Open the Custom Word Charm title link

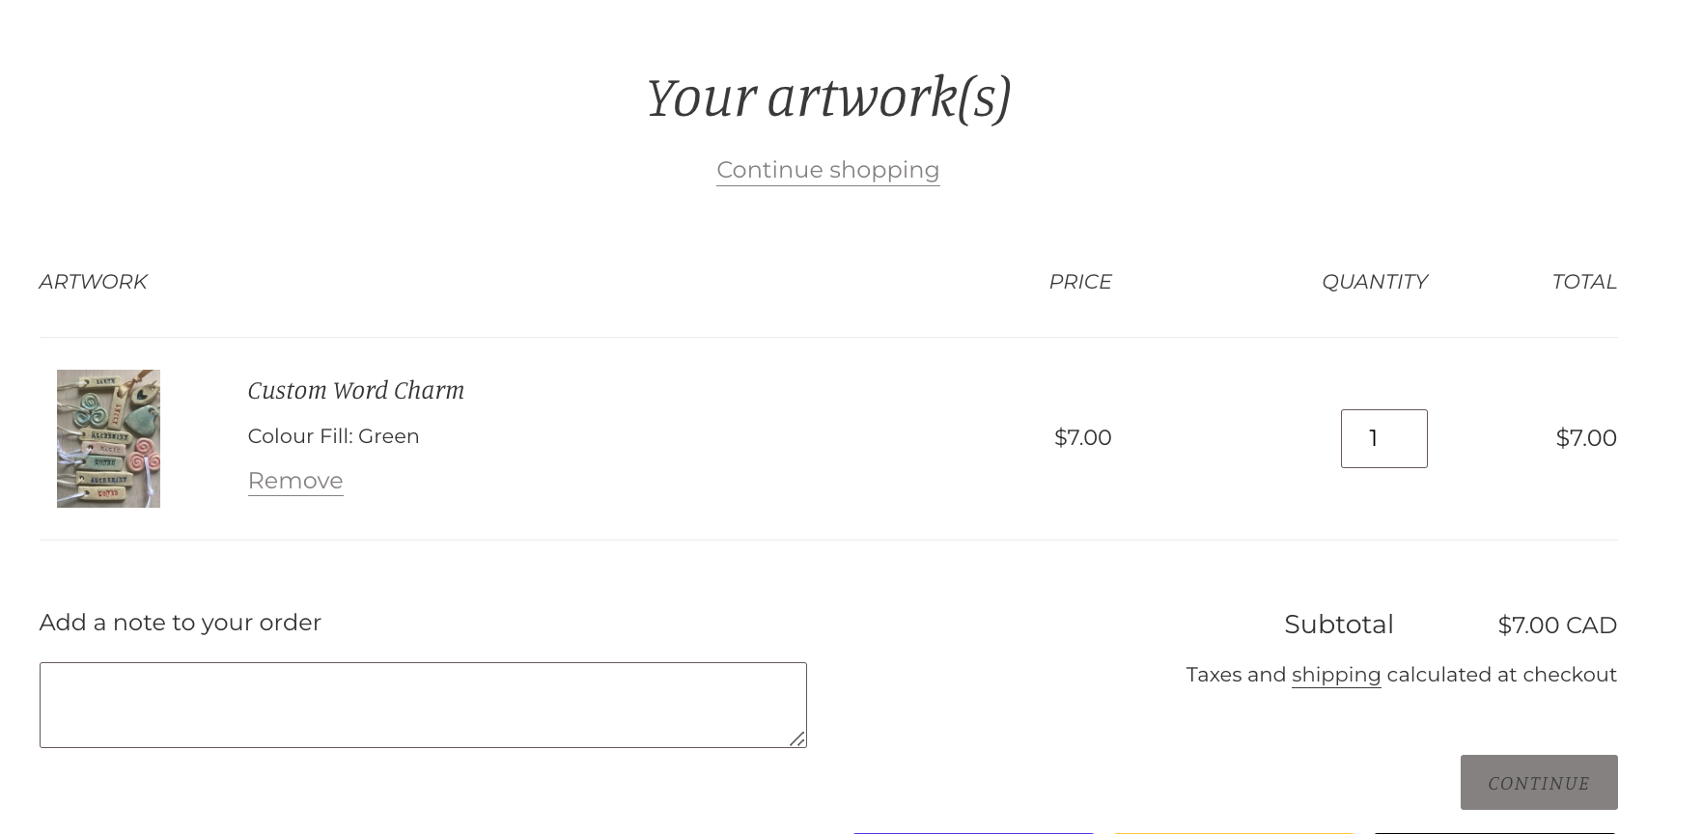pos(355,390)
